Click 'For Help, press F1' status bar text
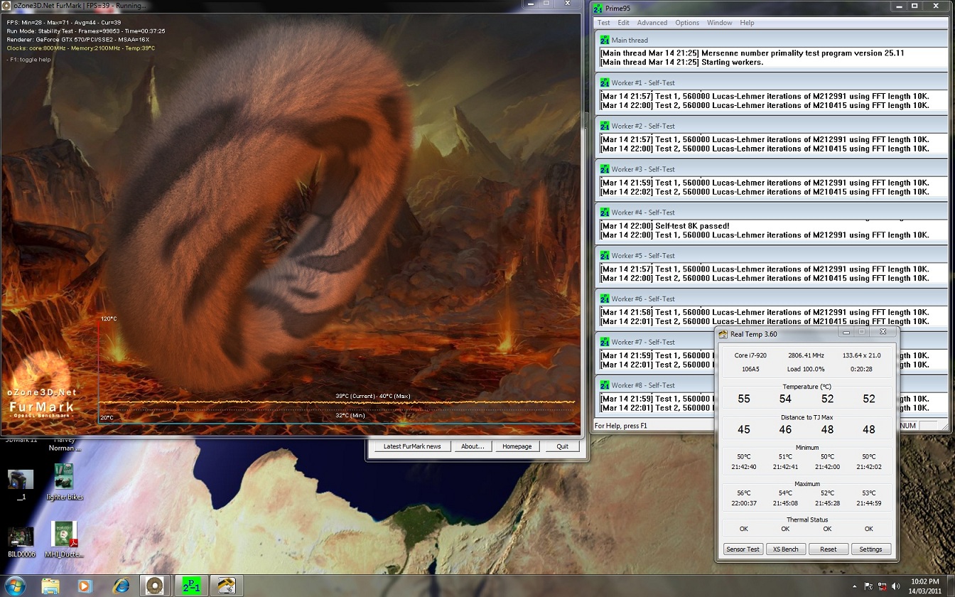This screenshot has width=955, height=597. [x=621, y=426]
